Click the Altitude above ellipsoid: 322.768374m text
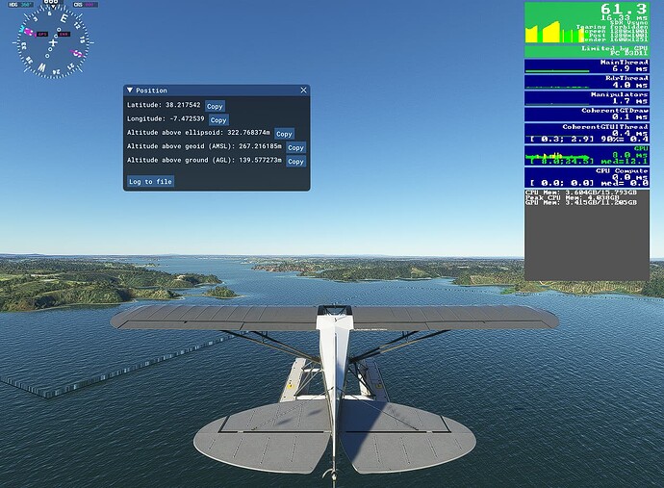Screen dimensions: 664x488 pyautogui.click(x=198, y=132)
